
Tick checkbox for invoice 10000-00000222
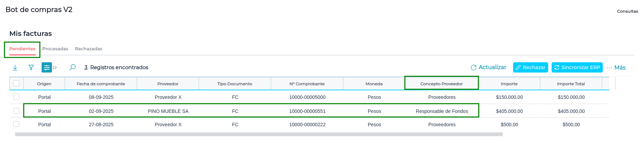coord(16,124)
